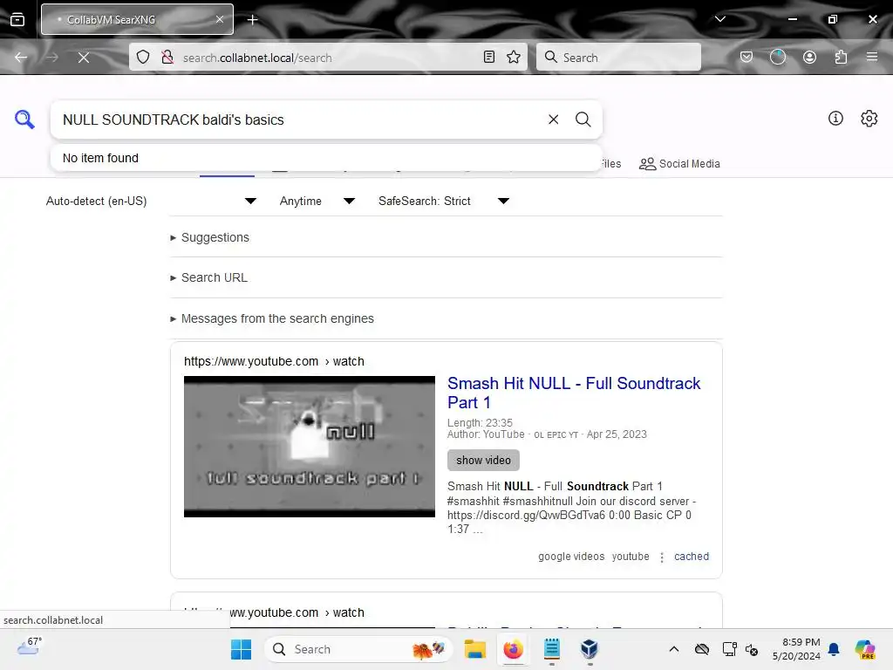
Task: Open the SearXNG about info icon
Action: pos(835,118)
